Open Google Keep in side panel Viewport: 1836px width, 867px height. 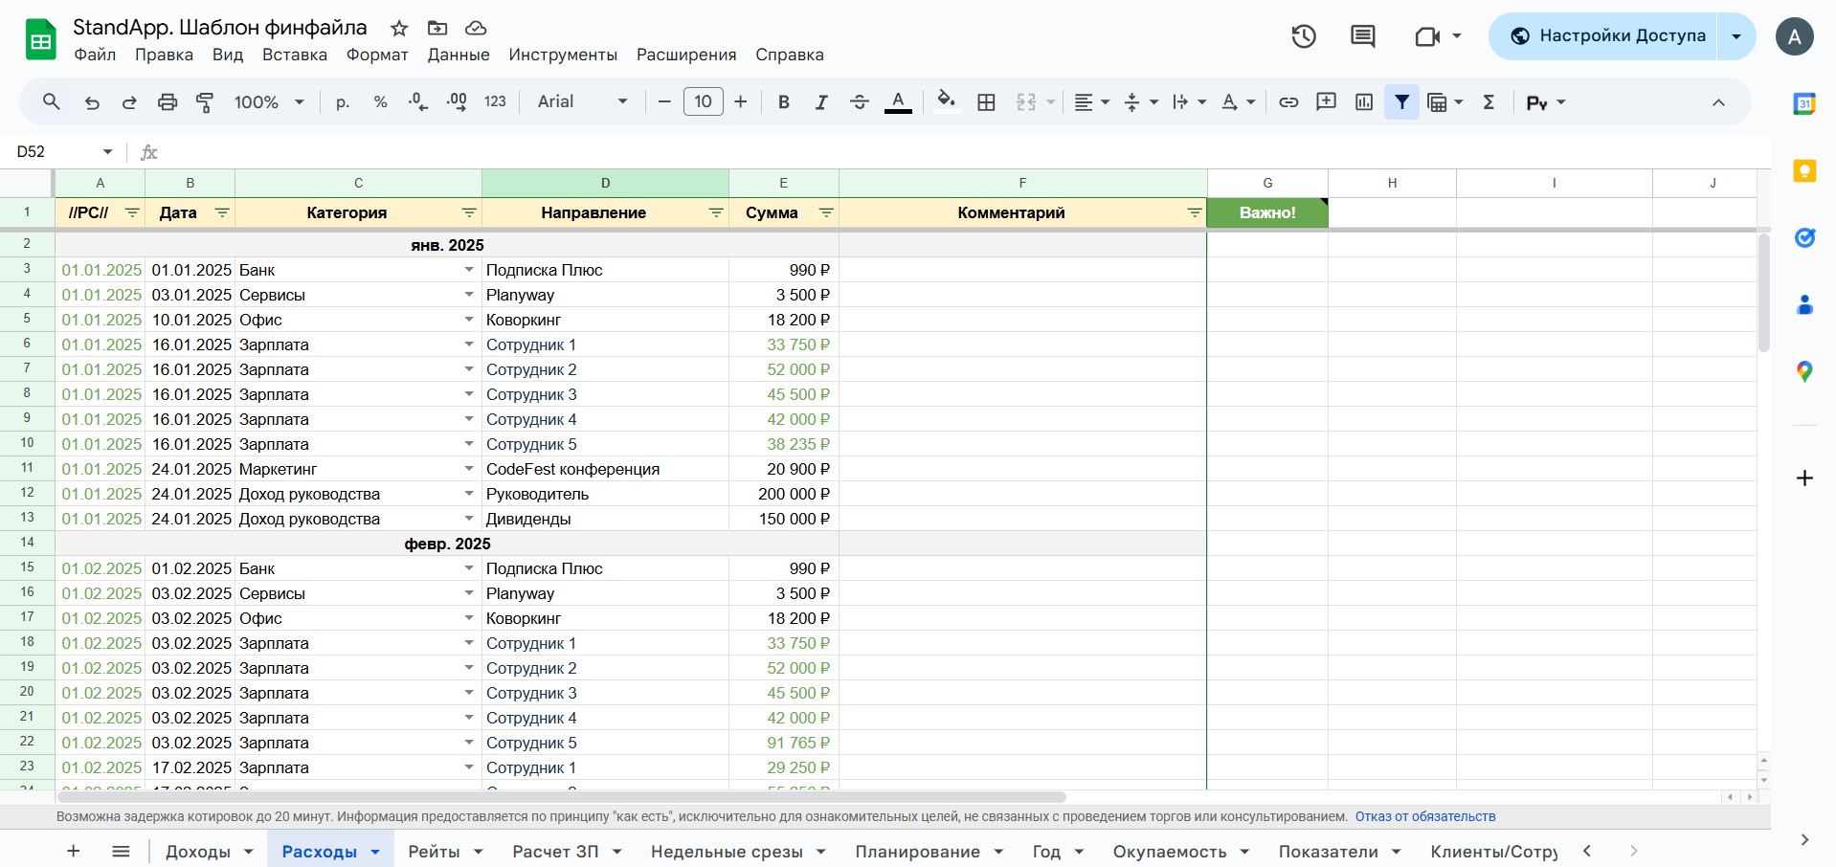1804,171
